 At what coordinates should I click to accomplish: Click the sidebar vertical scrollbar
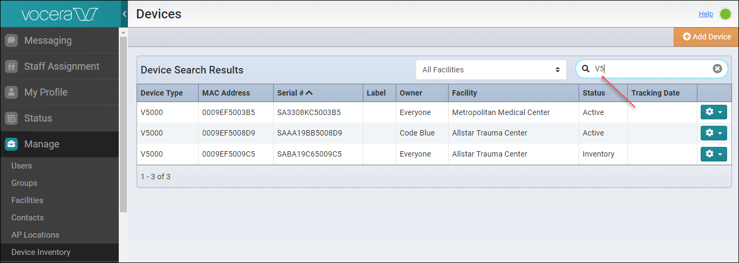click(x=123, y=124)
